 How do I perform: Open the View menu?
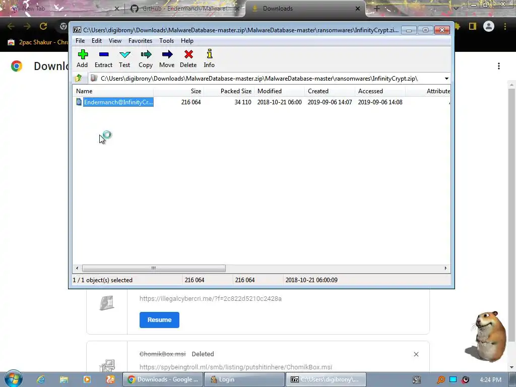pos(115,41)
